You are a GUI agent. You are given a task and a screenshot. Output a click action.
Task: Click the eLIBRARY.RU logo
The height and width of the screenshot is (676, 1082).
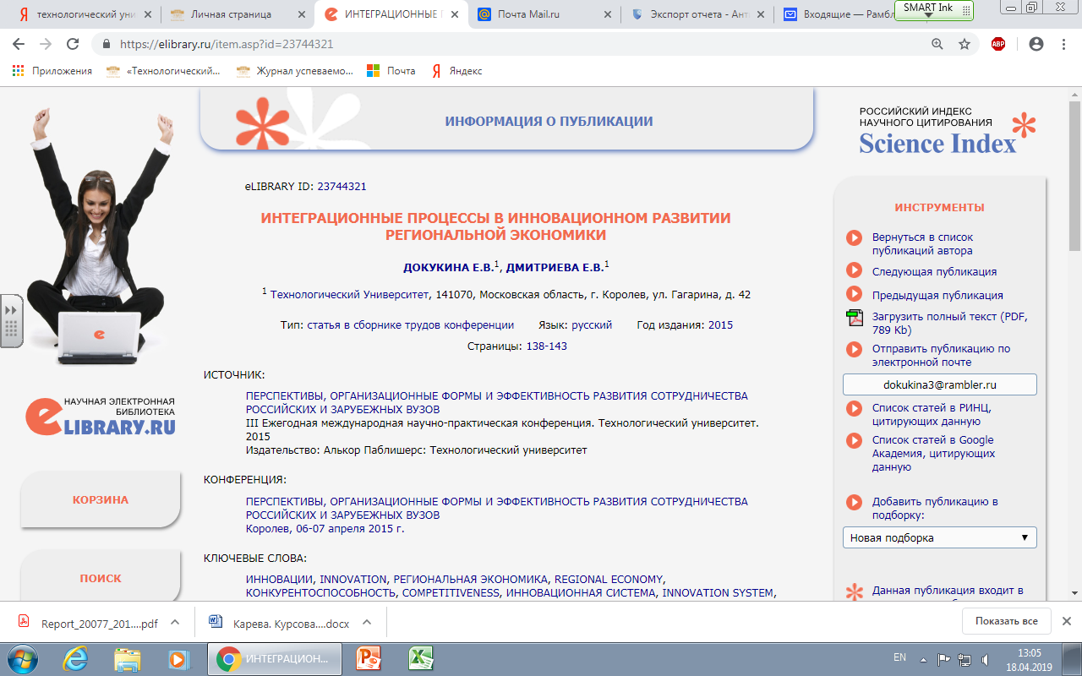(101, 416)
